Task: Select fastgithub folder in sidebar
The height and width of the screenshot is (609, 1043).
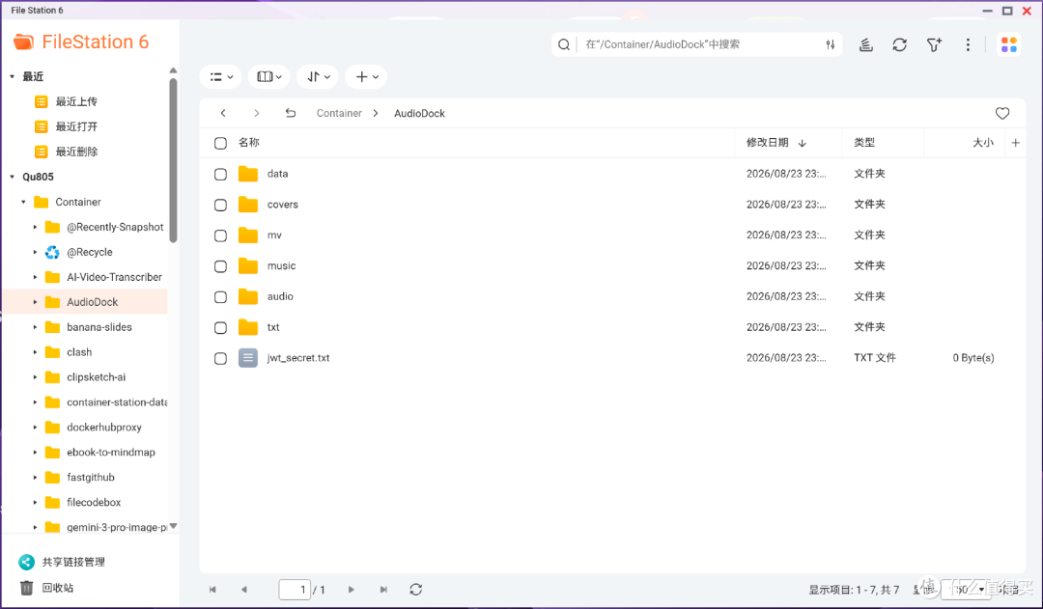Action: 91,478
